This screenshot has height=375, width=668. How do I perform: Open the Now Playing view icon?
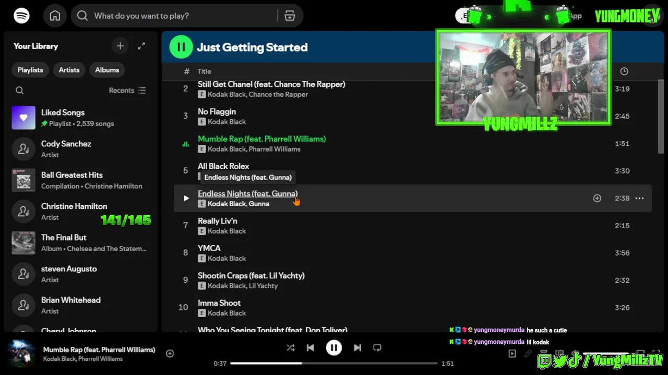pyautogui.click(x=512, y=354)
